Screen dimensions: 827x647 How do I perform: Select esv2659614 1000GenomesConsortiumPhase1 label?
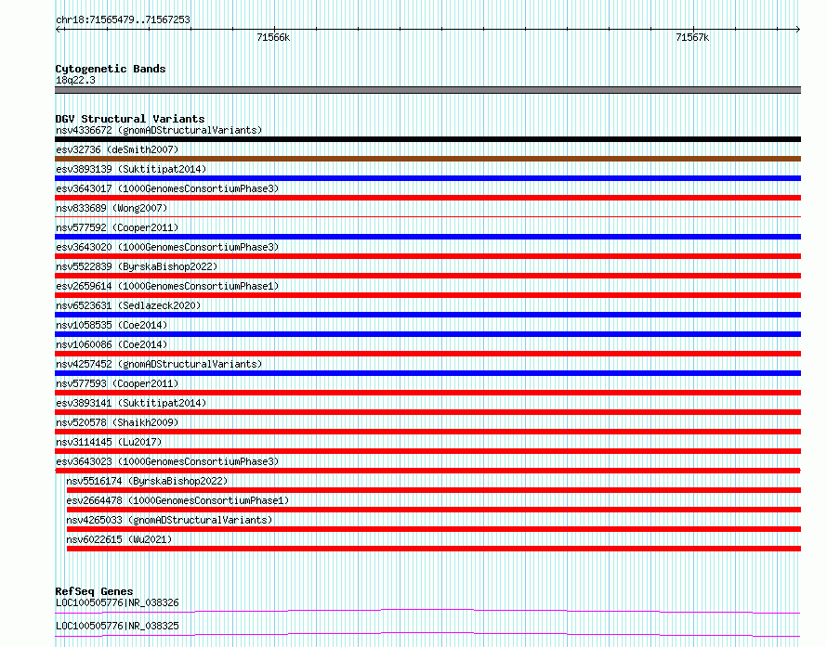[167, 286]
